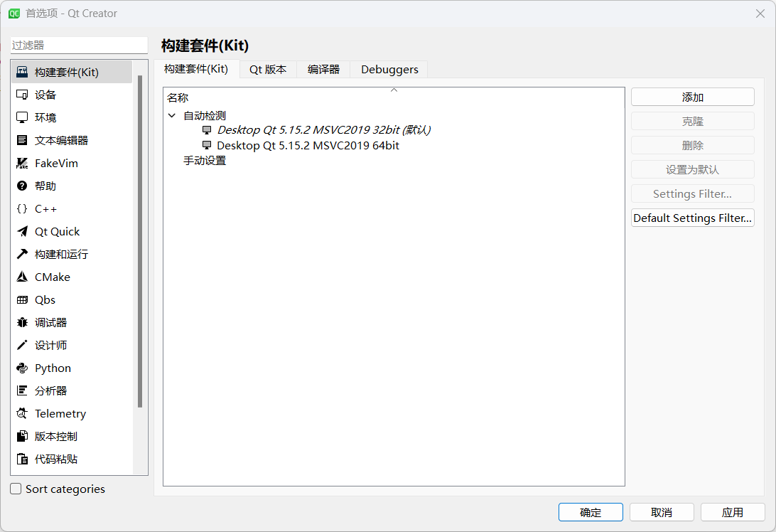The width and height of the screenshot is (776, 532).
Task: Select the 构建套件(Kit) category icon in sidebar
Action: pos(22,72)
